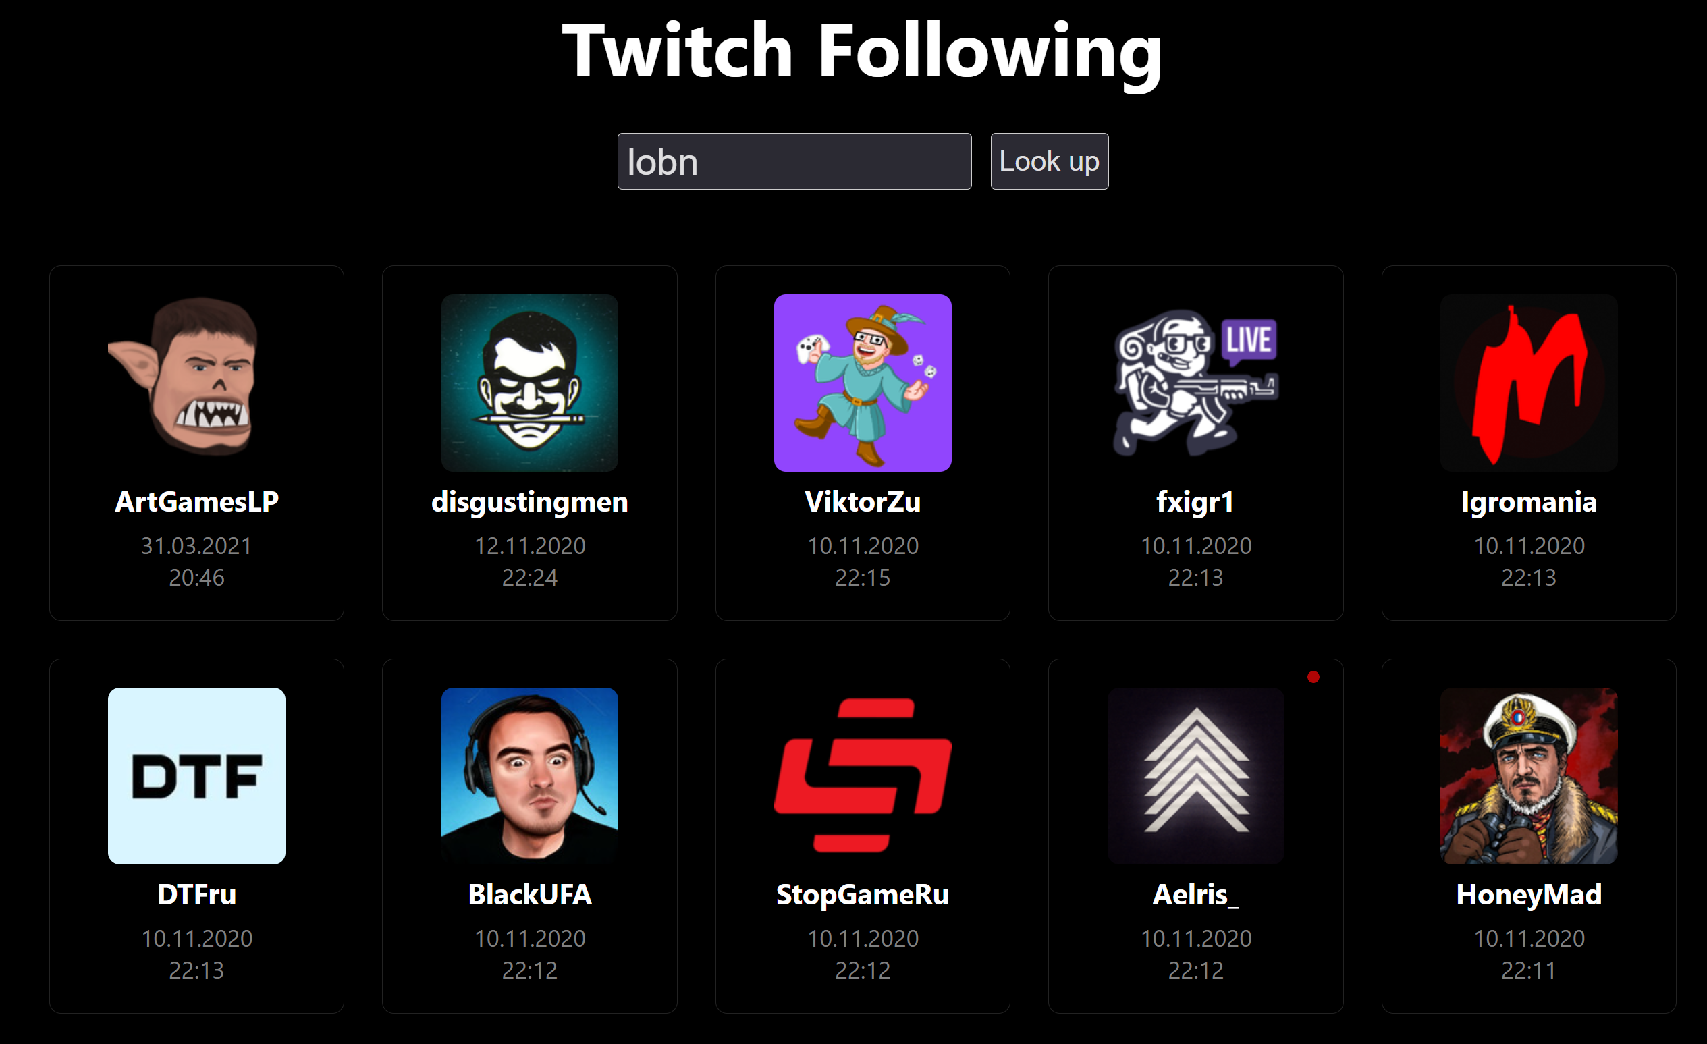
Task: Open disgustingmen mustache face avatar
Action: (x=529, y=383)
